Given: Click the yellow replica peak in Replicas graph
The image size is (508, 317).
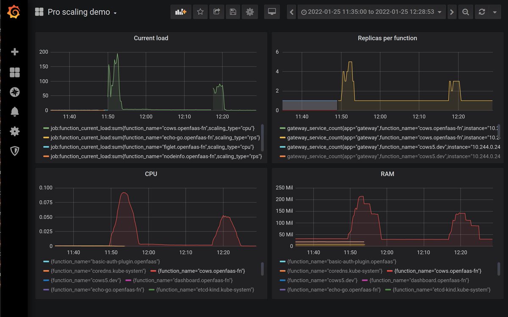Looking at the screenshot, I should pos(350,62).
